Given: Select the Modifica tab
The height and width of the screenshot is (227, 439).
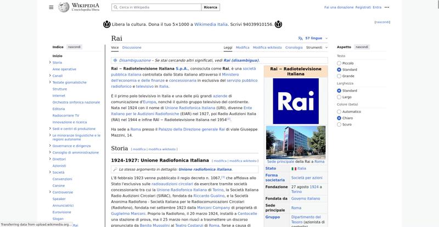Looking at the screenshot, I should (243, 48).
